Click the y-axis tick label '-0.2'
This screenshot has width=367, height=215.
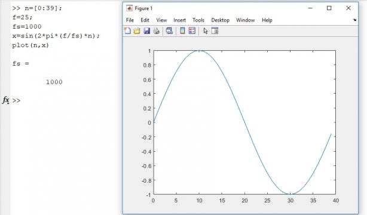(x=146, y=137)
